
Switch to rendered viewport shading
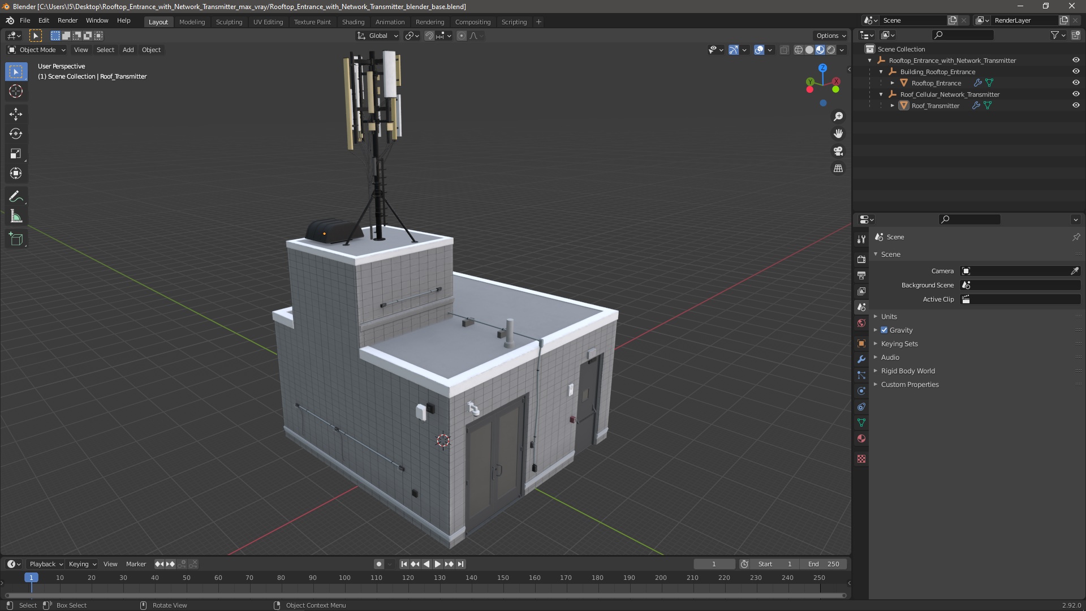tap(831, 50)
